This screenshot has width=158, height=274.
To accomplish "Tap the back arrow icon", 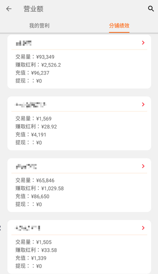I will point(9,9).
